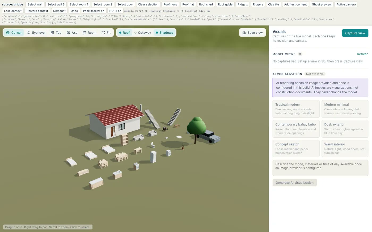Choose the Dusk exterior style card
The width and height of the screenshot is (372, 232).
click(x=345, y=129)
